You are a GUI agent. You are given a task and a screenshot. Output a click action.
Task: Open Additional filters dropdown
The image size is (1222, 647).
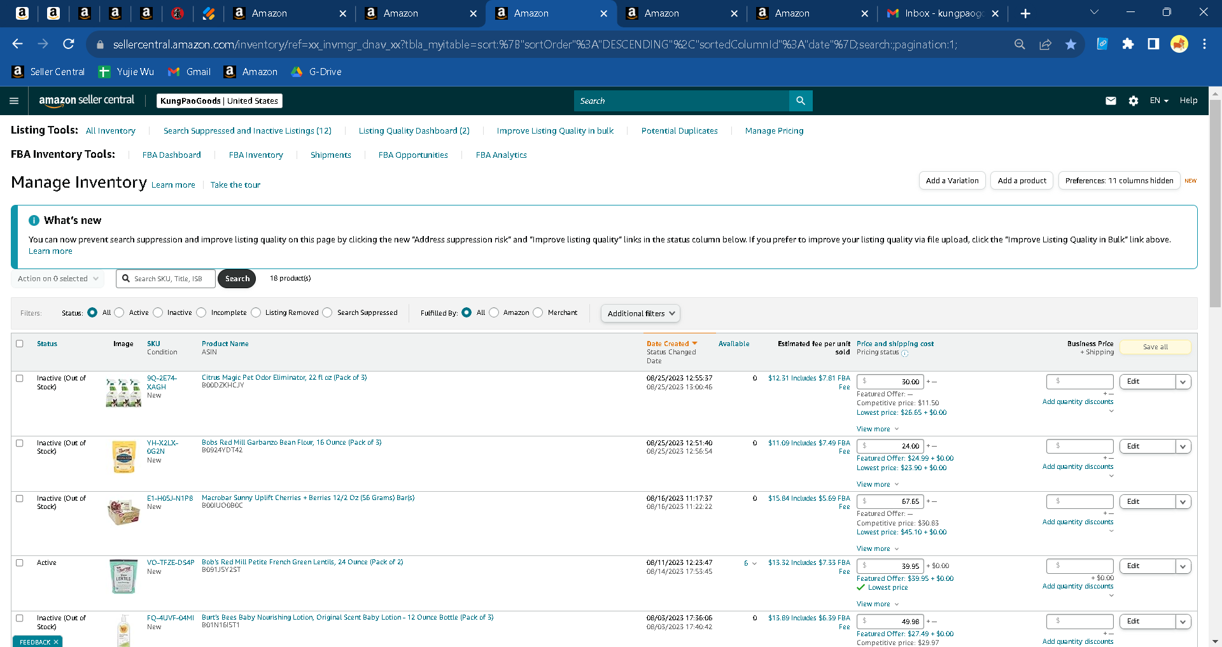tap(641, 313)
